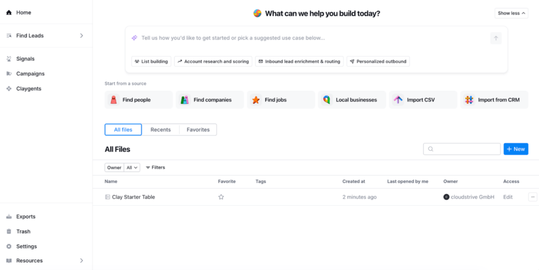Open the Find jobs star icon
The height and width of the screenshot is (270, 539).
(256, 100)
